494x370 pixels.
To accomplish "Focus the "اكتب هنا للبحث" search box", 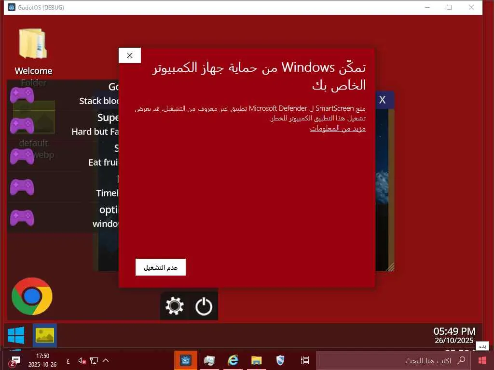I will (394, 360).
